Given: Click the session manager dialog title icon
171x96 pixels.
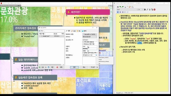Looking at the screenshot, I should tap(40, 28).
